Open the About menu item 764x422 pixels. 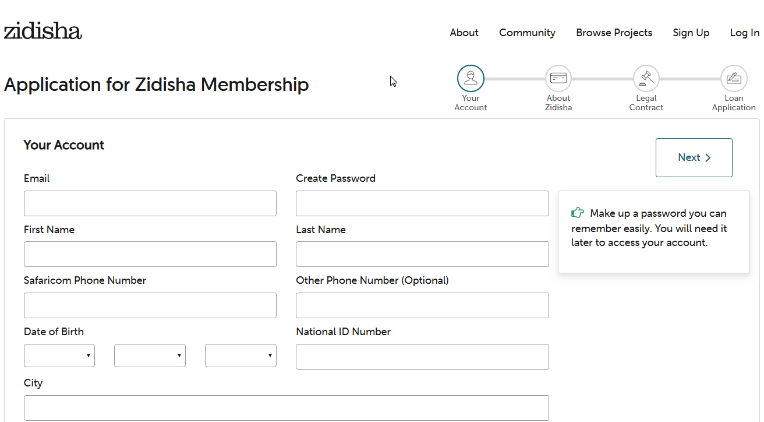(x=464, y=33)
